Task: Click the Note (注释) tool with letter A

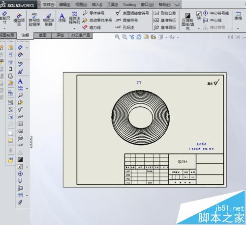Action: tap(62, 18)
